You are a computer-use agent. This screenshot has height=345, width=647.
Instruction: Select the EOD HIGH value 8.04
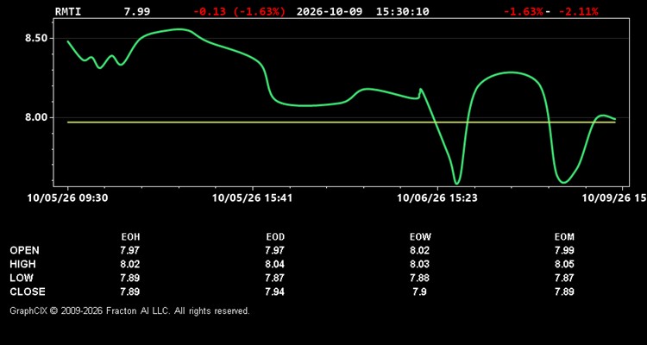coord(275,264)
